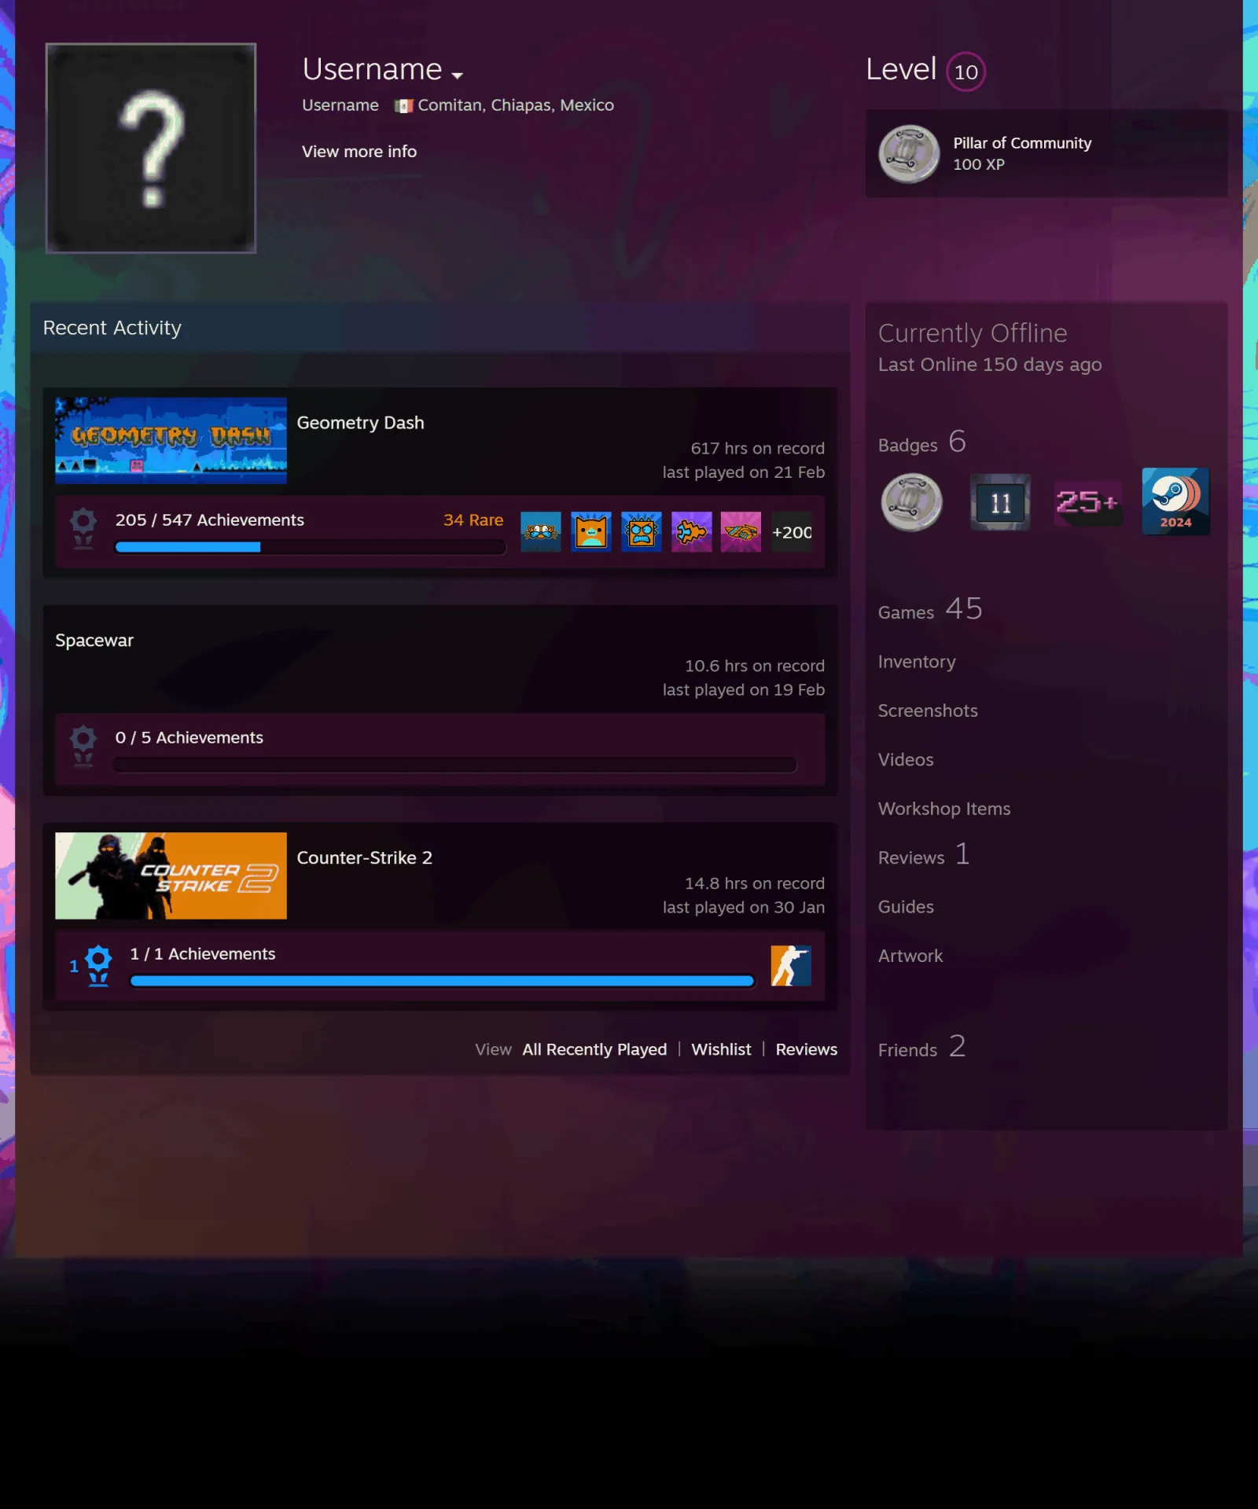View the first Geometry Dash achievement icon
Screen dimensions: 1258x1509
pos(541,532)
